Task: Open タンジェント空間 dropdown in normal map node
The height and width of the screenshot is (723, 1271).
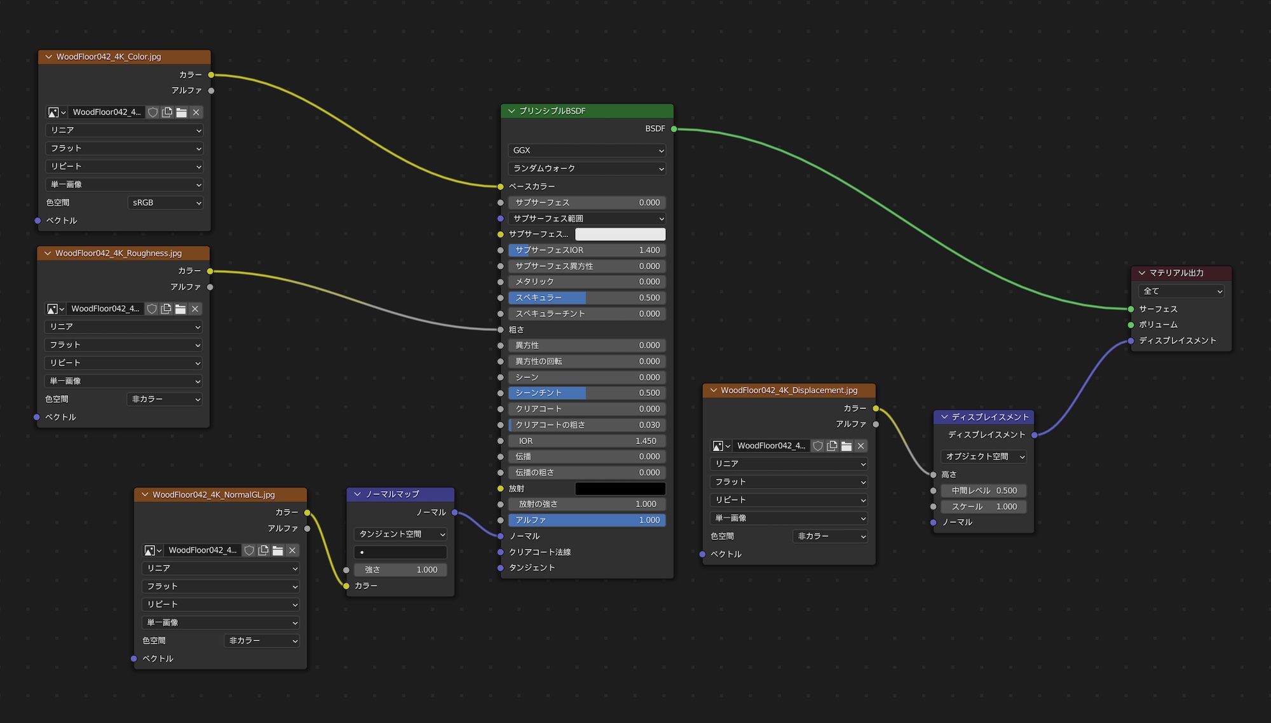Action: pos(400,534)
